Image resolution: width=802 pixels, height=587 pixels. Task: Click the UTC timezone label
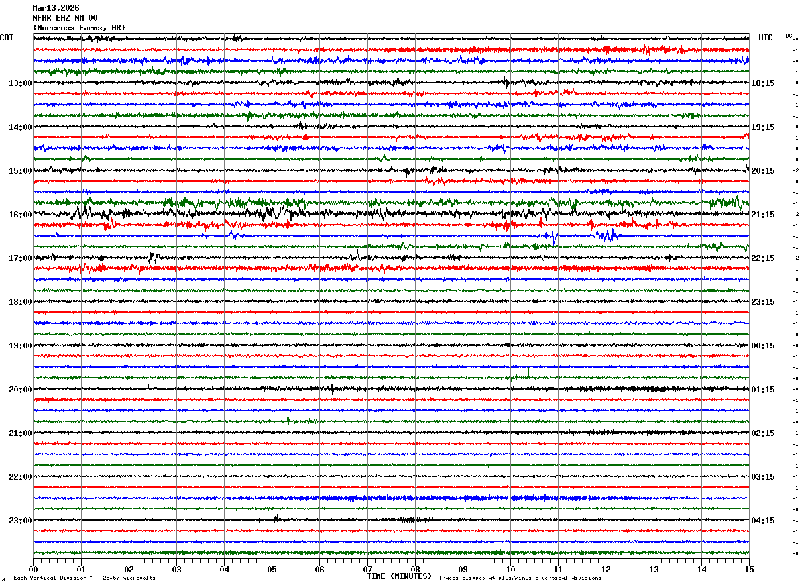766,38
